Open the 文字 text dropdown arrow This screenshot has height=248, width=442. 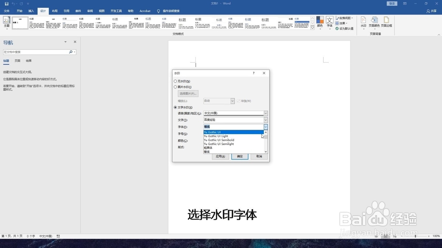(266, 120)
